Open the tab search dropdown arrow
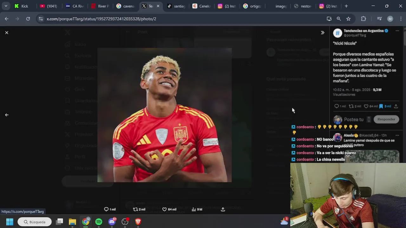Viewport: 406px width, 228px height. pyautogui.click(x=6, y=6)
